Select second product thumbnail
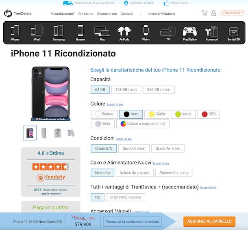 point(44,133)
